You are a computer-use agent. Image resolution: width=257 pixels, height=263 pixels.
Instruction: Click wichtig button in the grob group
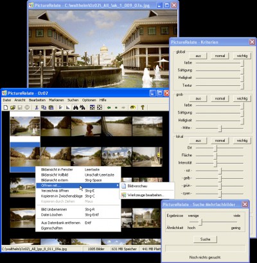click(242, 99)
